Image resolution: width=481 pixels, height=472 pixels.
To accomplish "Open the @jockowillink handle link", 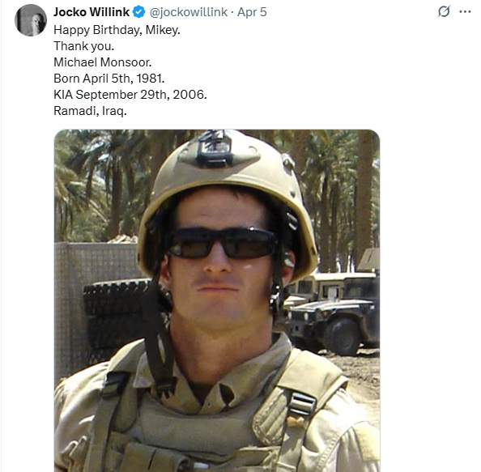I will (x=189, y=12).
